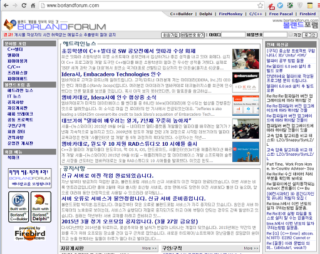Select 델파이 in the sidebar forum list
The image size is (320, 254).
pos(13,55)
